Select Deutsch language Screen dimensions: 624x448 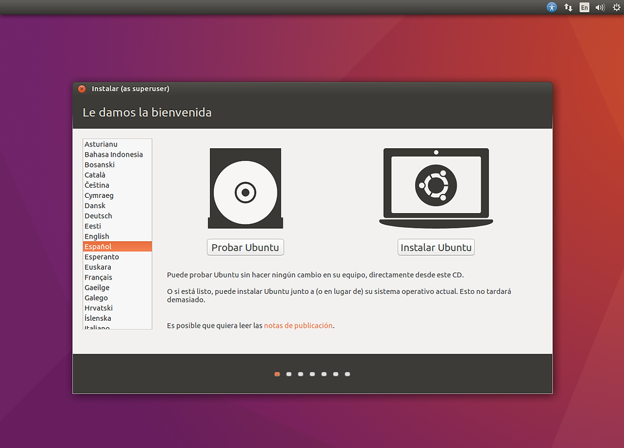coord(117,216)
